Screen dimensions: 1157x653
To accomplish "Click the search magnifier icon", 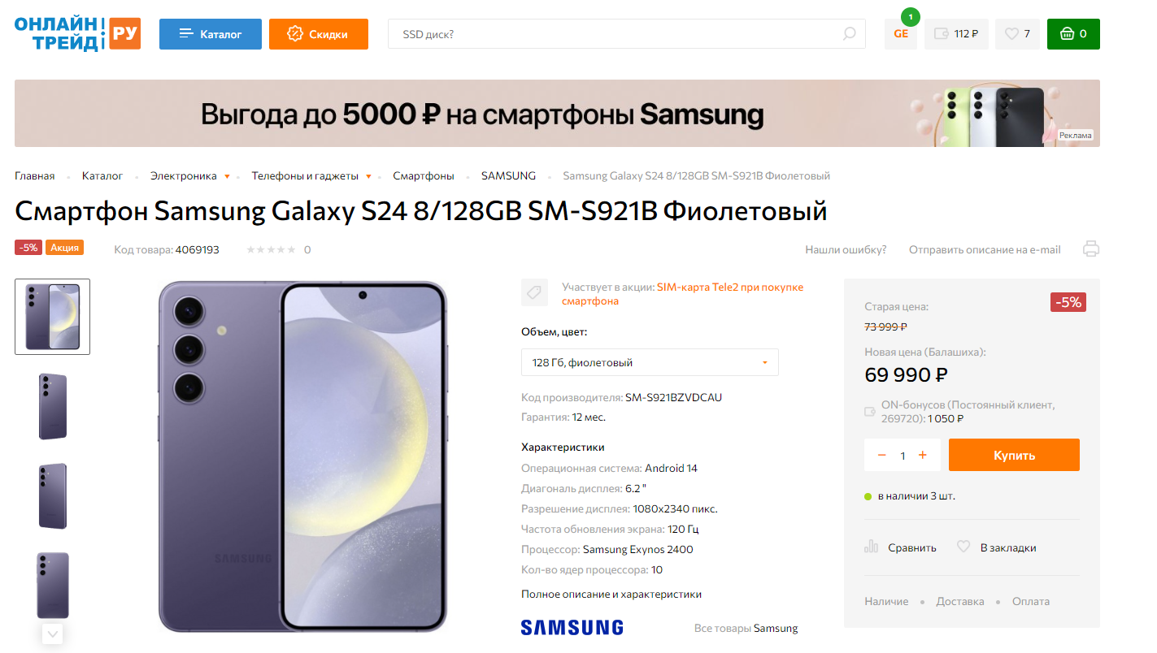I will coord(849,34).
